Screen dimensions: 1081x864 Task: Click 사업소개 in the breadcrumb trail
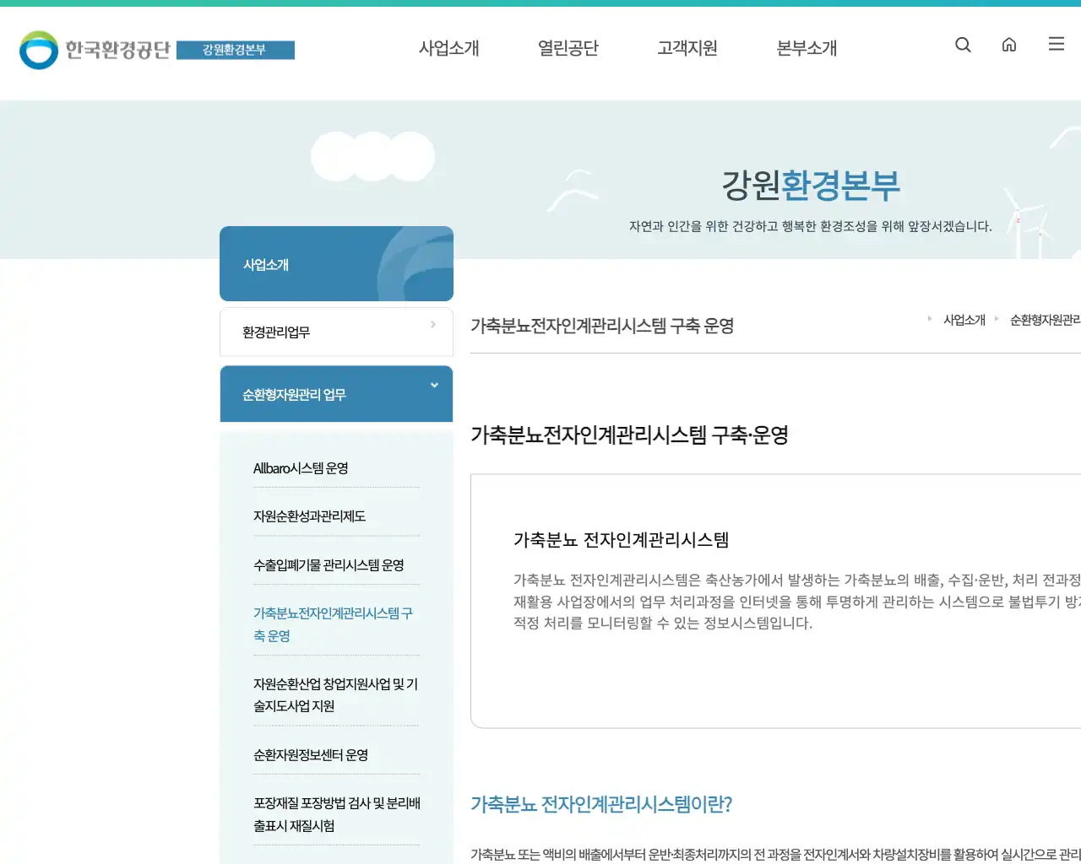point(964,319)
